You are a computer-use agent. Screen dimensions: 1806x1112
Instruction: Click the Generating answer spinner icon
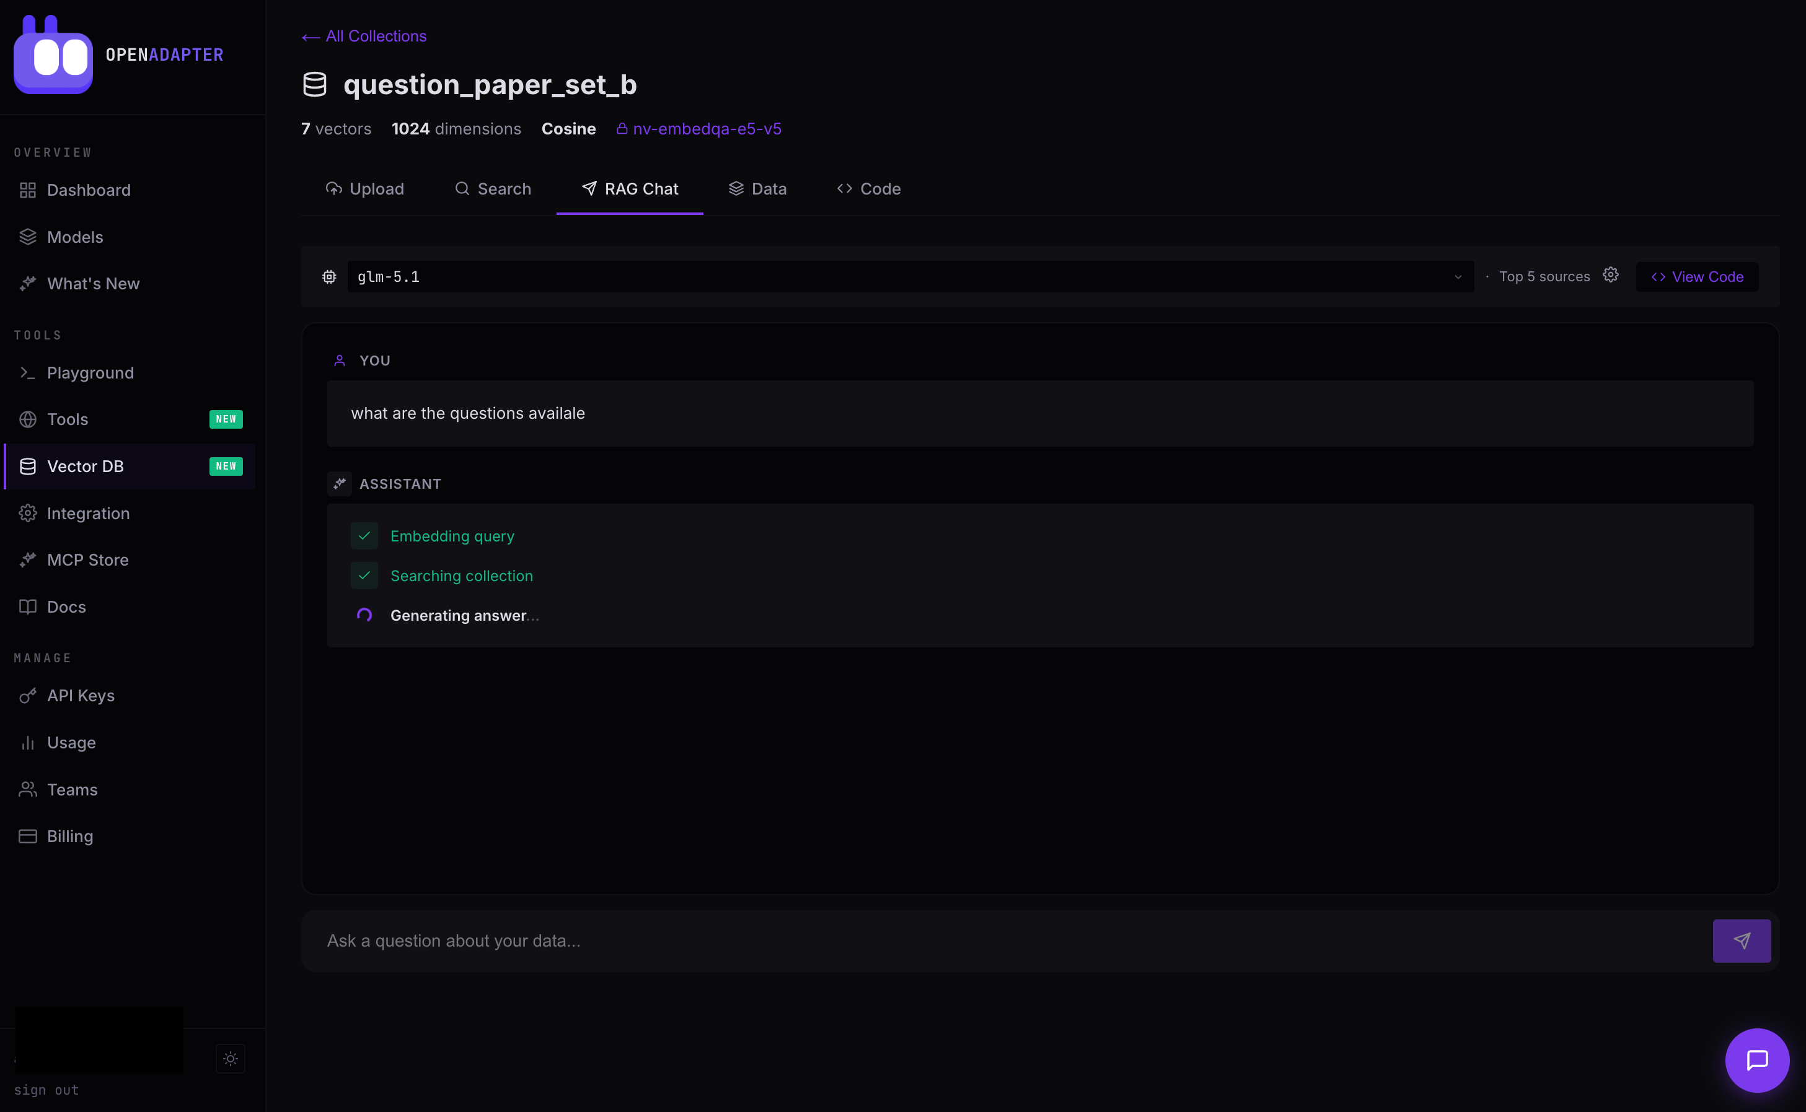point(364,616)
